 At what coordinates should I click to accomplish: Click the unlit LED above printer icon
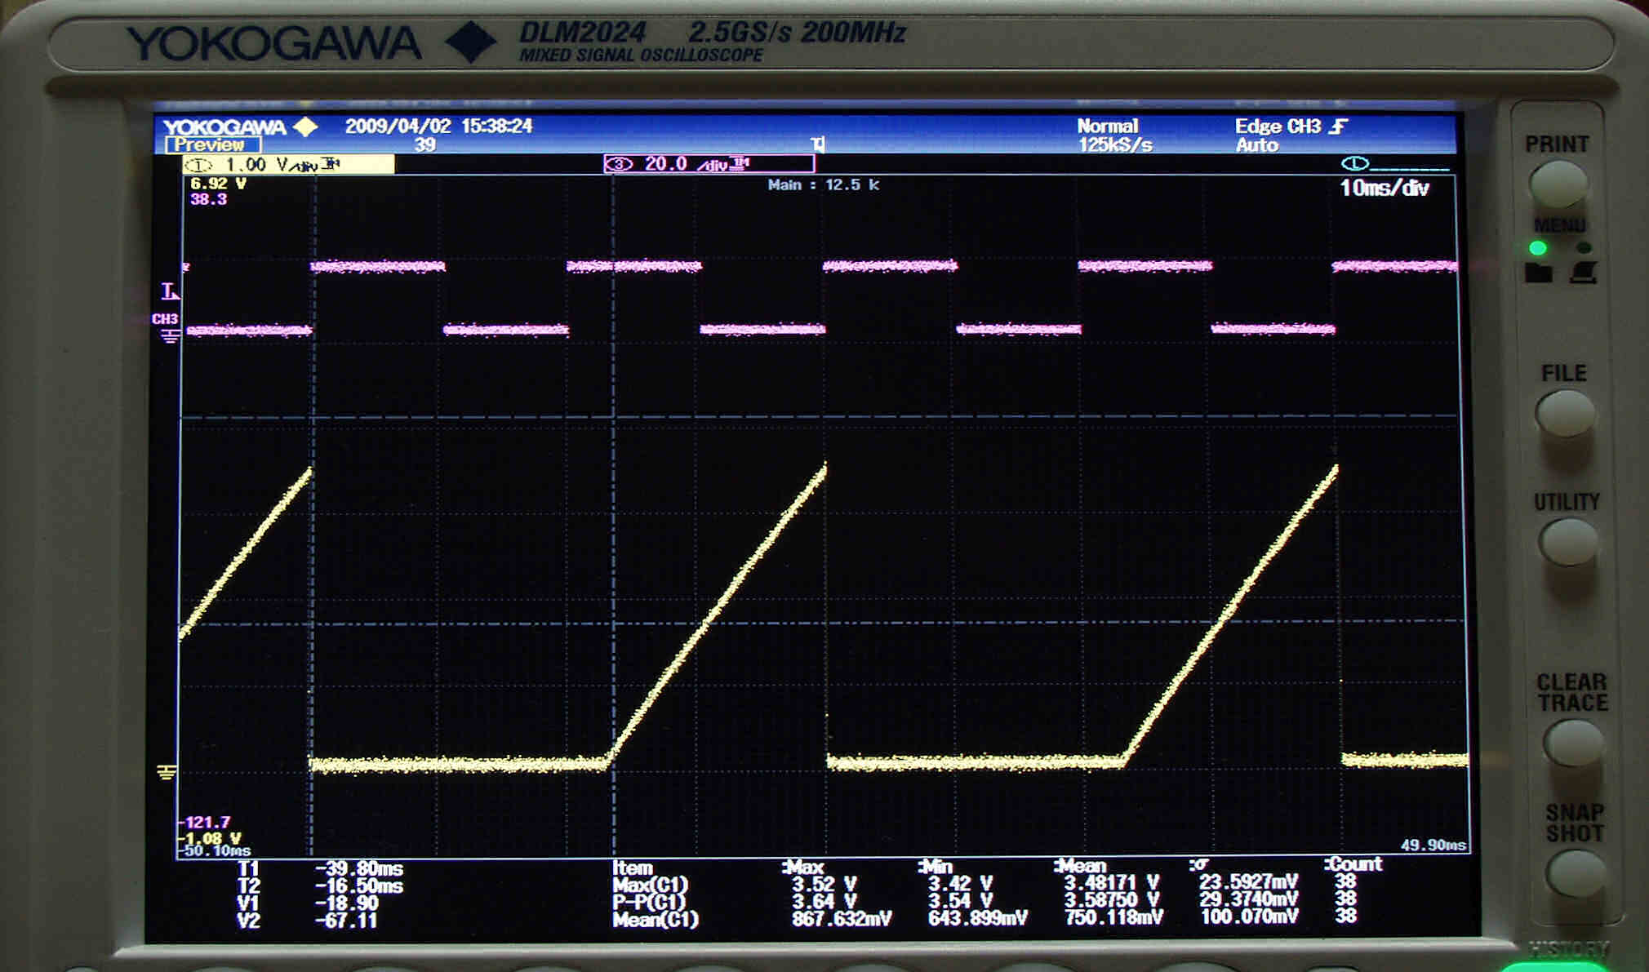tap(1584, 247)
